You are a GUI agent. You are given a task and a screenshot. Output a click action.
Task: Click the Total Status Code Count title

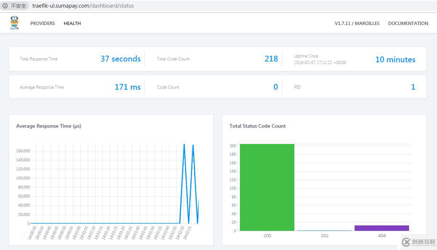pos(258,126)
